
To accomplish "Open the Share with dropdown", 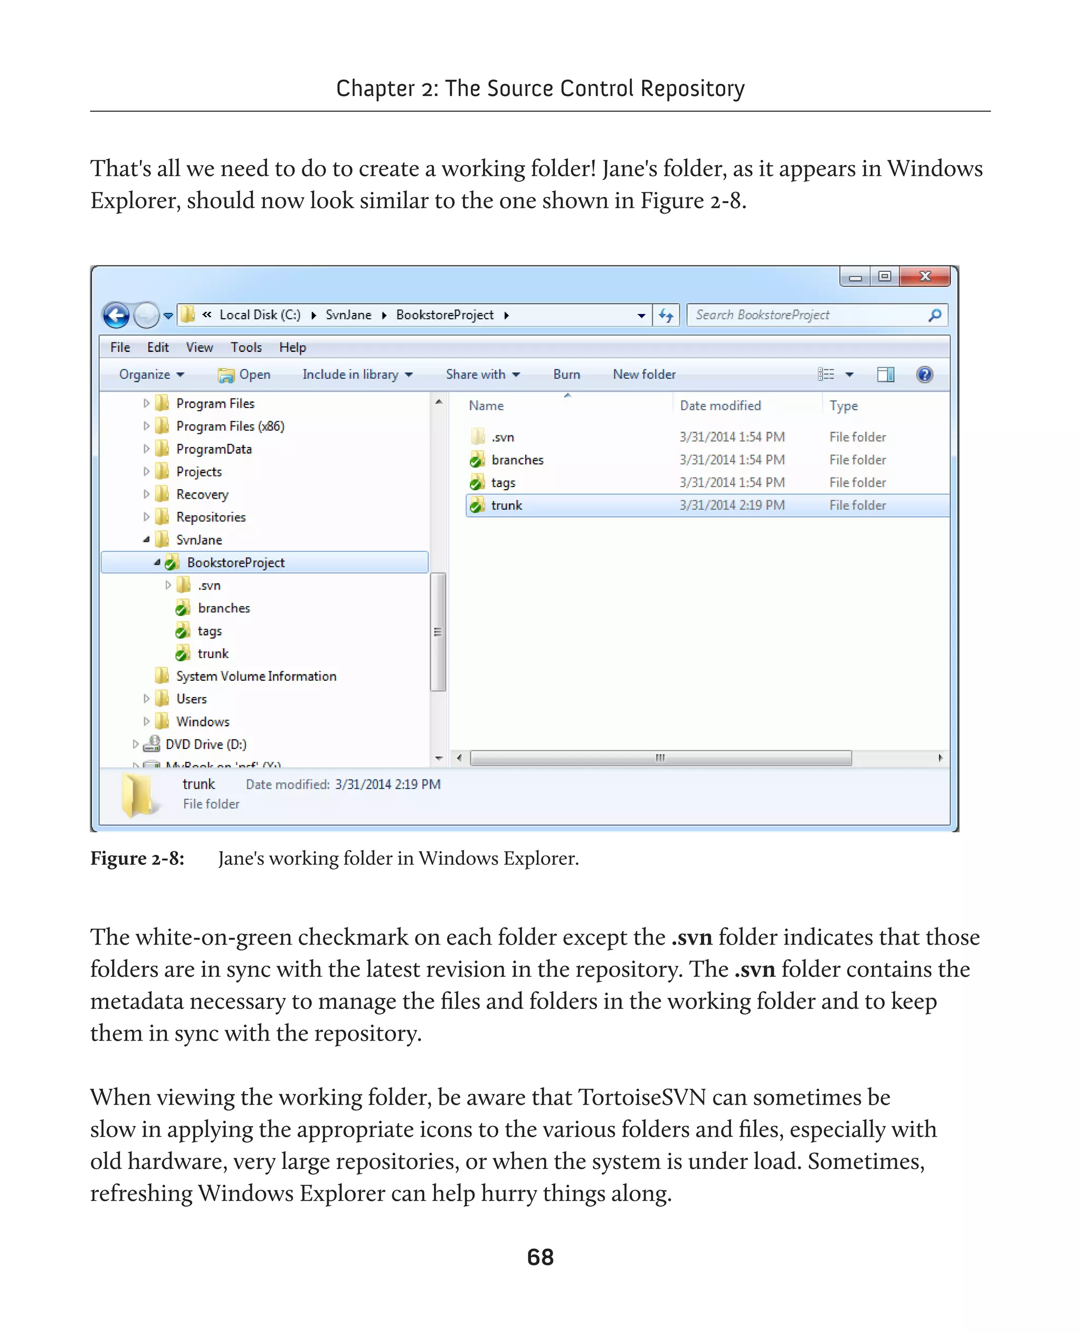I will tap(482, 374).
